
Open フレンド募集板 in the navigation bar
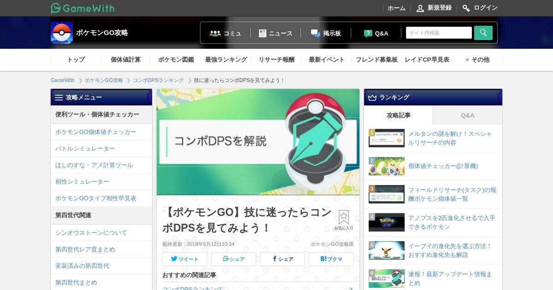click(377, 60)
